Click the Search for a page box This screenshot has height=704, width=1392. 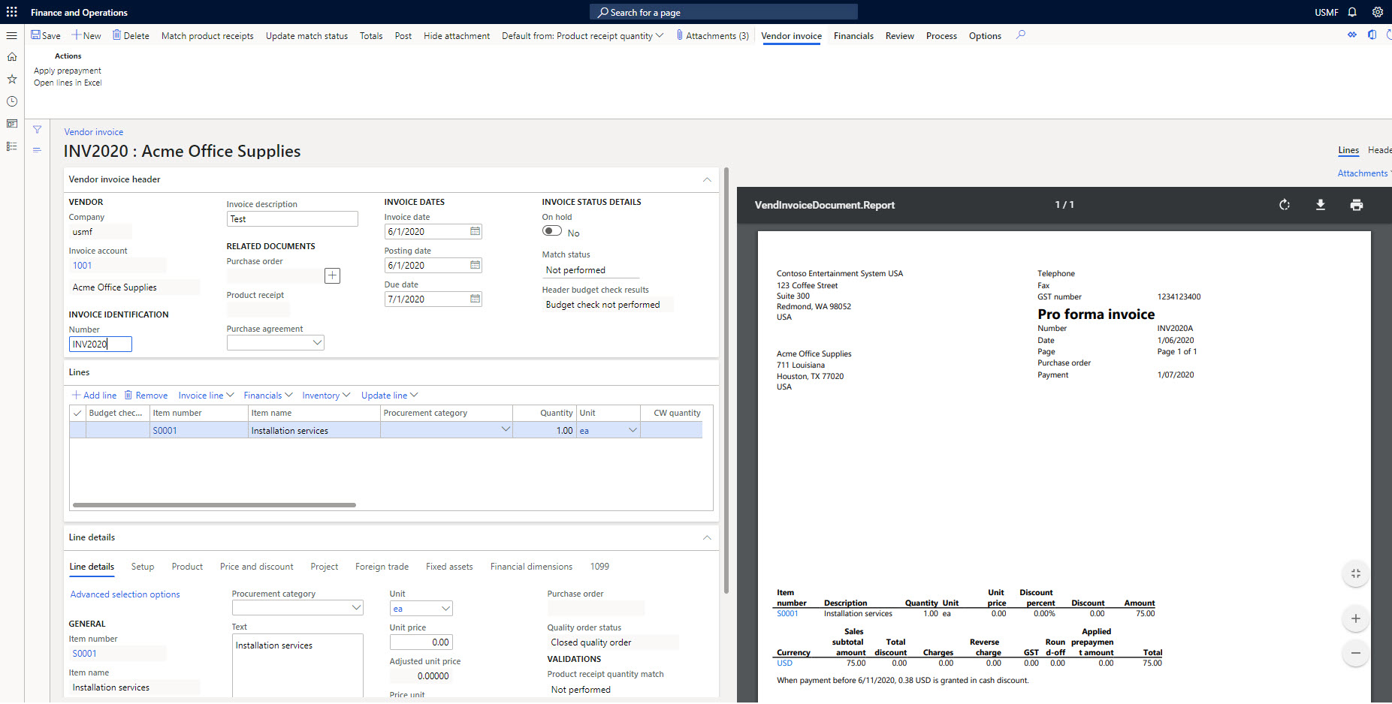click(723, 12)
